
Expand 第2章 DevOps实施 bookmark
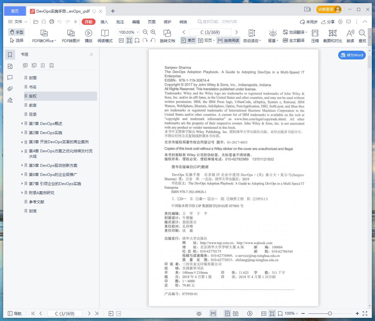point(22,133)
